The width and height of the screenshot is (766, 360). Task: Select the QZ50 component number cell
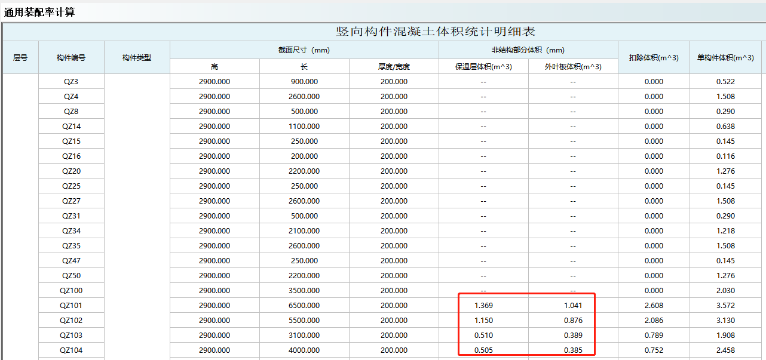click(x=71, y=276)
